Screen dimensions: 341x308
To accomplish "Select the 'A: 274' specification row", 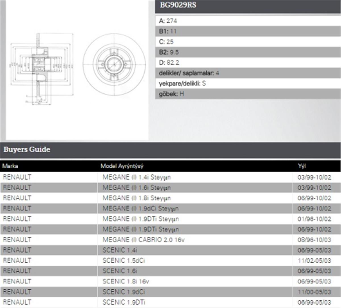I will [x=248, y=21].
